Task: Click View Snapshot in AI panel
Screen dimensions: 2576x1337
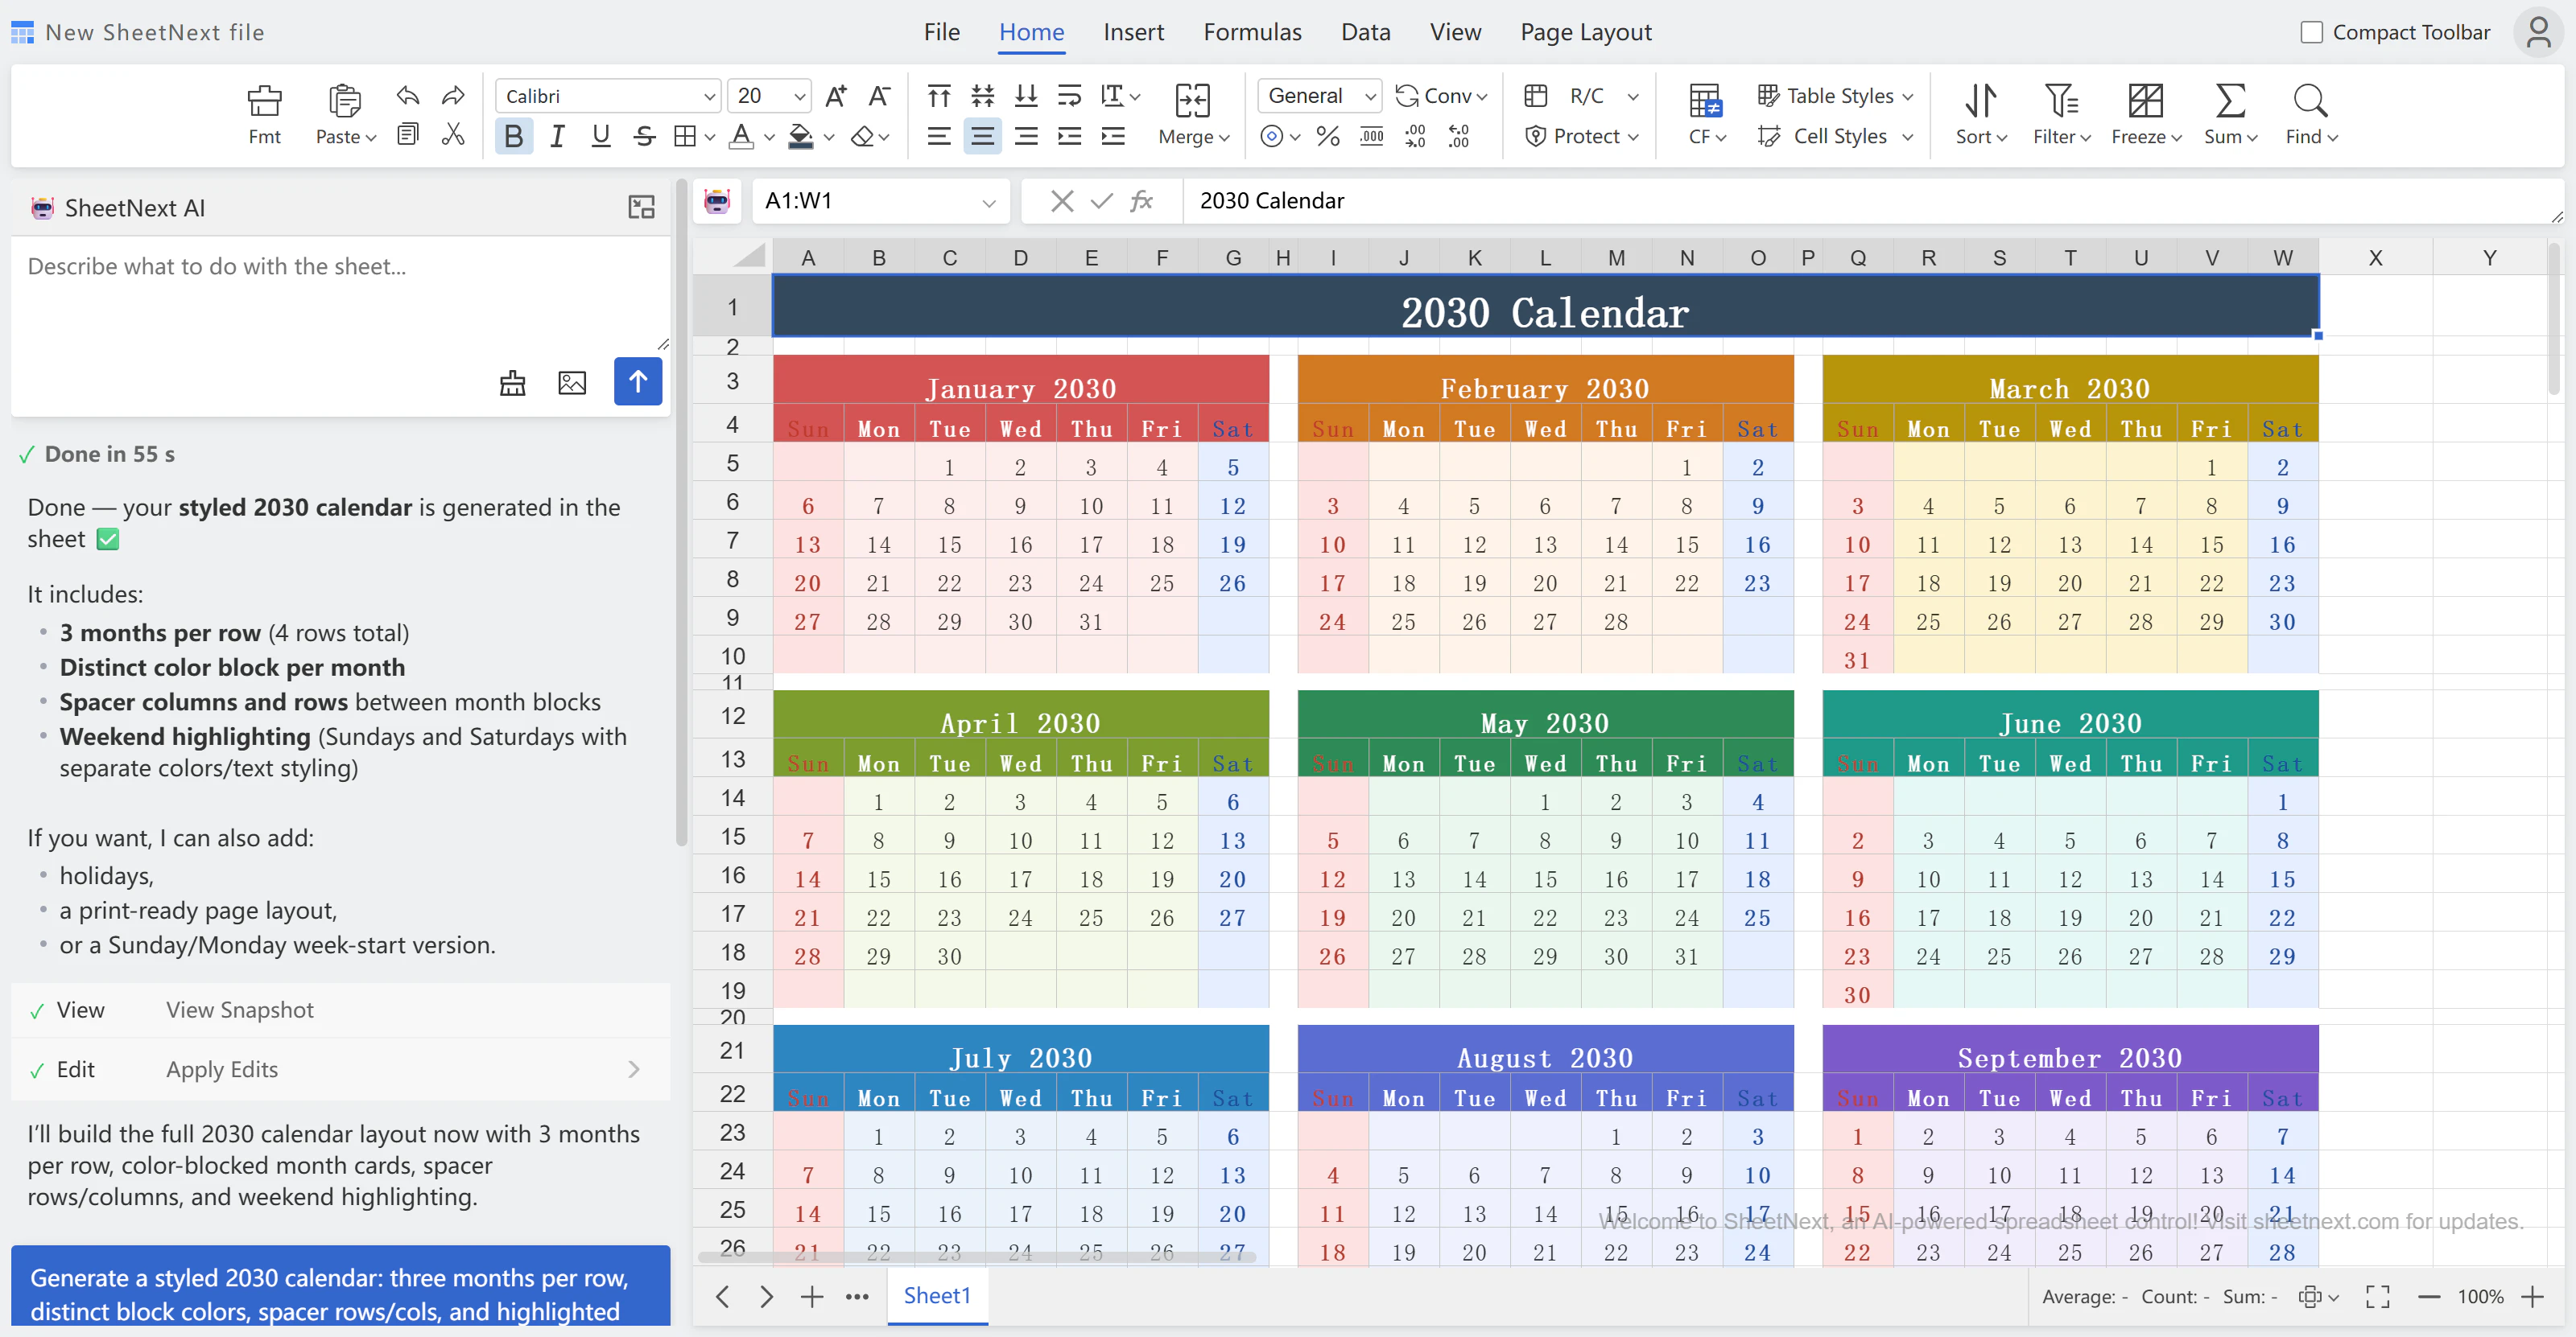Action: pyautogui.click(x=239, y=1010)
